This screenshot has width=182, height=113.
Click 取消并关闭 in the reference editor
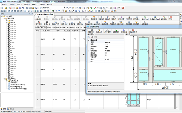tap(133, 31)
